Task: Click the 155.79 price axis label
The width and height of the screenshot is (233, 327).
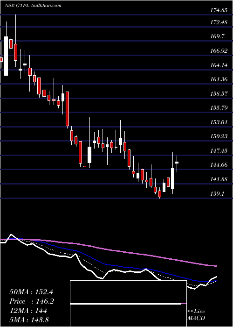Action: tap(219, 108)
